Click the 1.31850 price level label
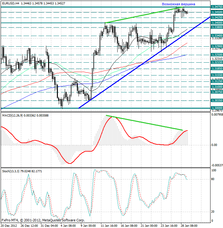223x228 pixels. (x=217, y=69)
